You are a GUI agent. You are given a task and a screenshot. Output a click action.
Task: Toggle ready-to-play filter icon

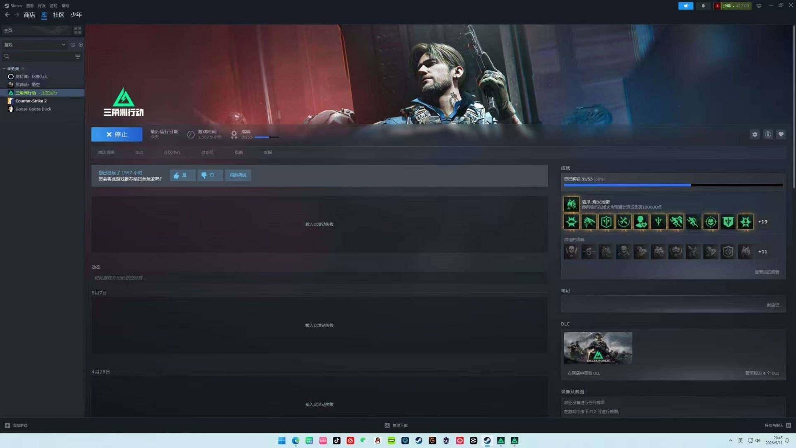(x=81, y=45)
